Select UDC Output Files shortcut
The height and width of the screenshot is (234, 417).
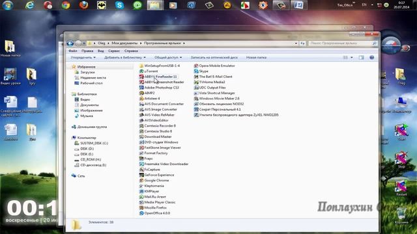click(x=210, y=88)
